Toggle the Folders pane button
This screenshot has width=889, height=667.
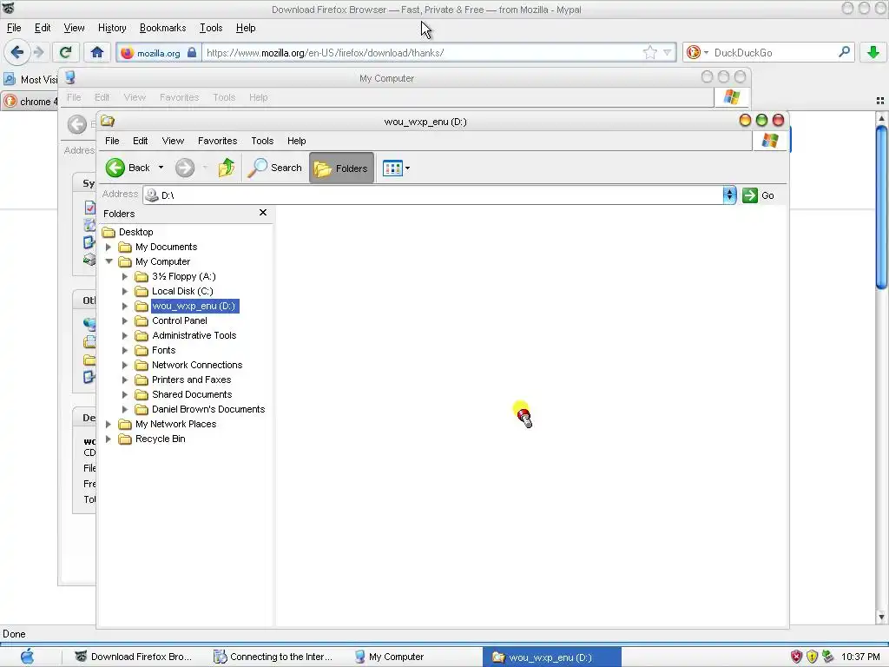[x=341, y=168]
